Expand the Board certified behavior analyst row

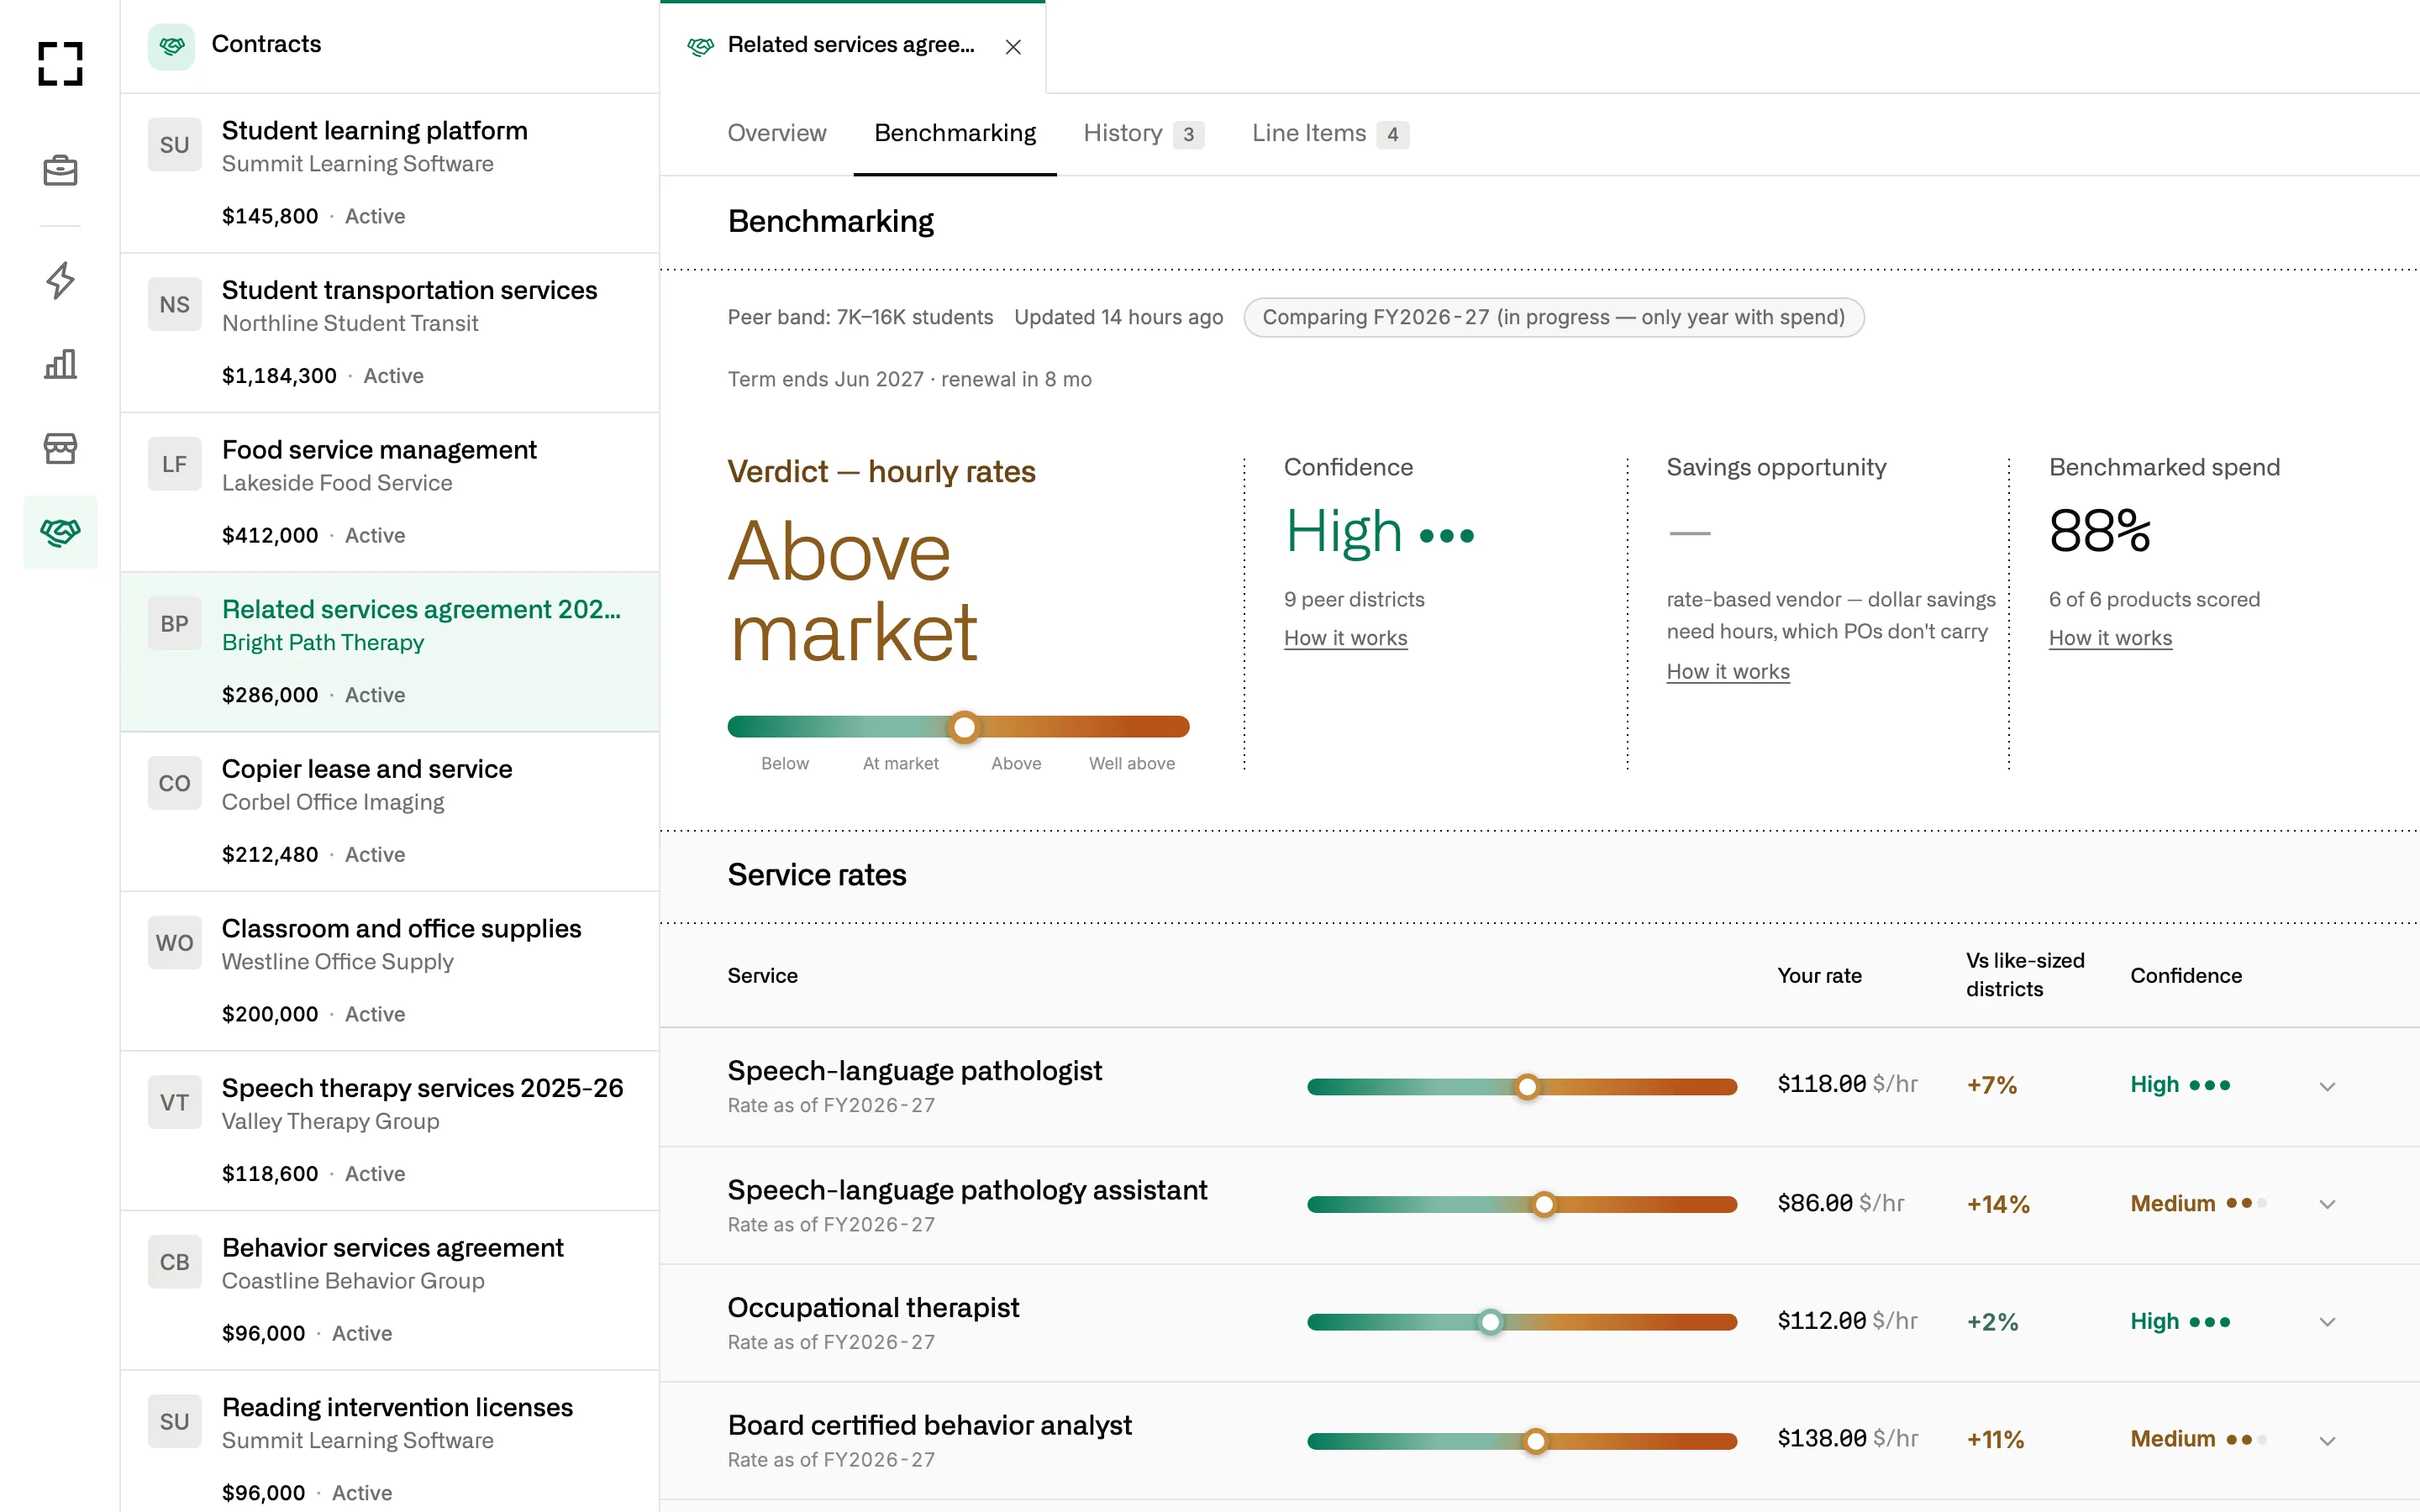point(2327,1440)
